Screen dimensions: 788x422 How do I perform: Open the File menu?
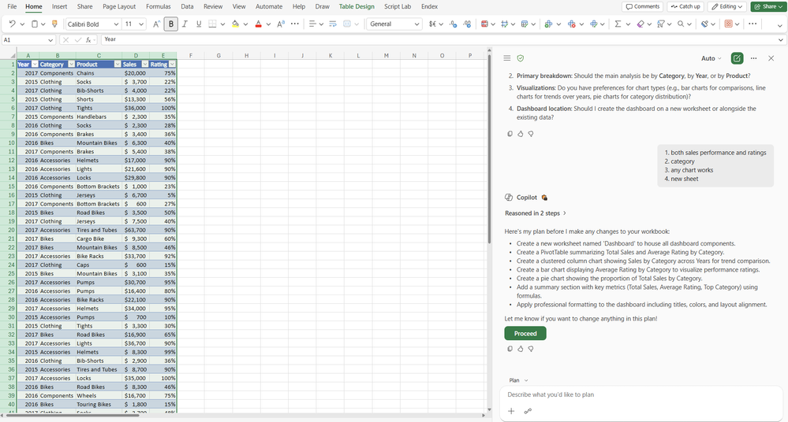(12, 6)
